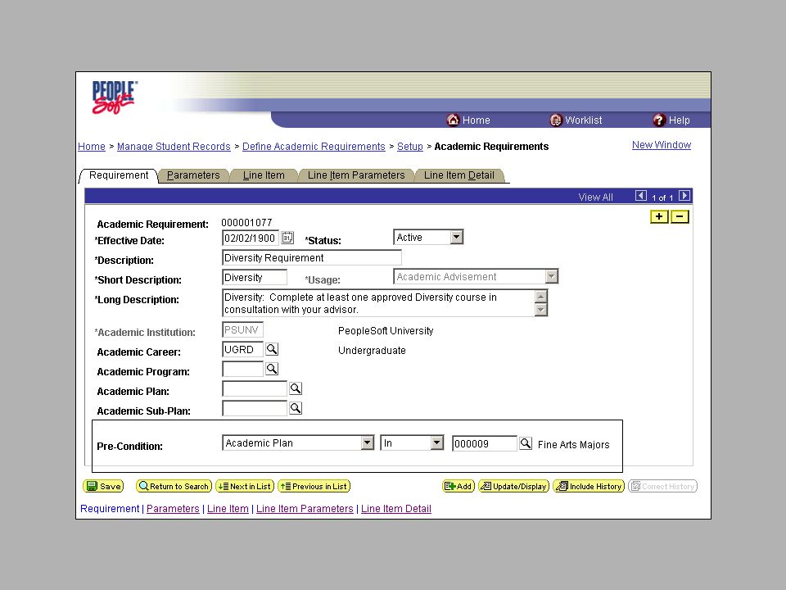786x590 pixels.
Task: Click Next in List button
Action: [245, 486]
